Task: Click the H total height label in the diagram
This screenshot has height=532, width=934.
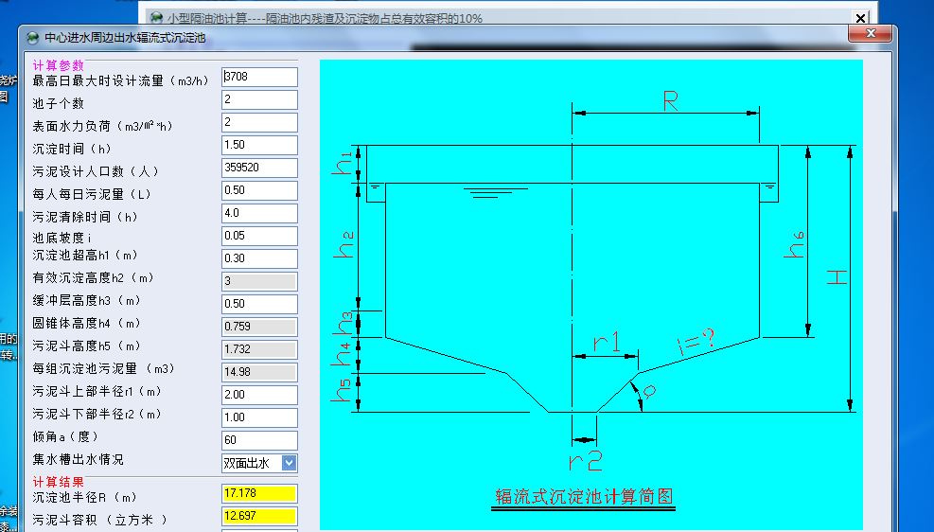Action: tap(837, 277)
